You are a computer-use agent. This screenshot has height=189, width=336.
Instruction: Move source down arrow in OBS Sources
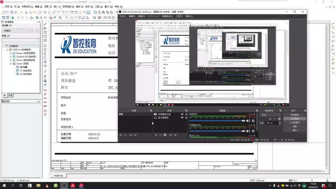click(x=175, y=135)
